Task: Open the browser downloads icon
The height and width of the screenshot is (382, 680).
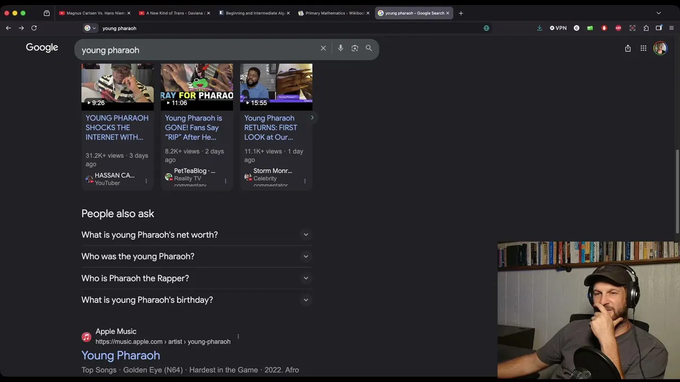Action: pyautogui.click(x=540, y=28)
